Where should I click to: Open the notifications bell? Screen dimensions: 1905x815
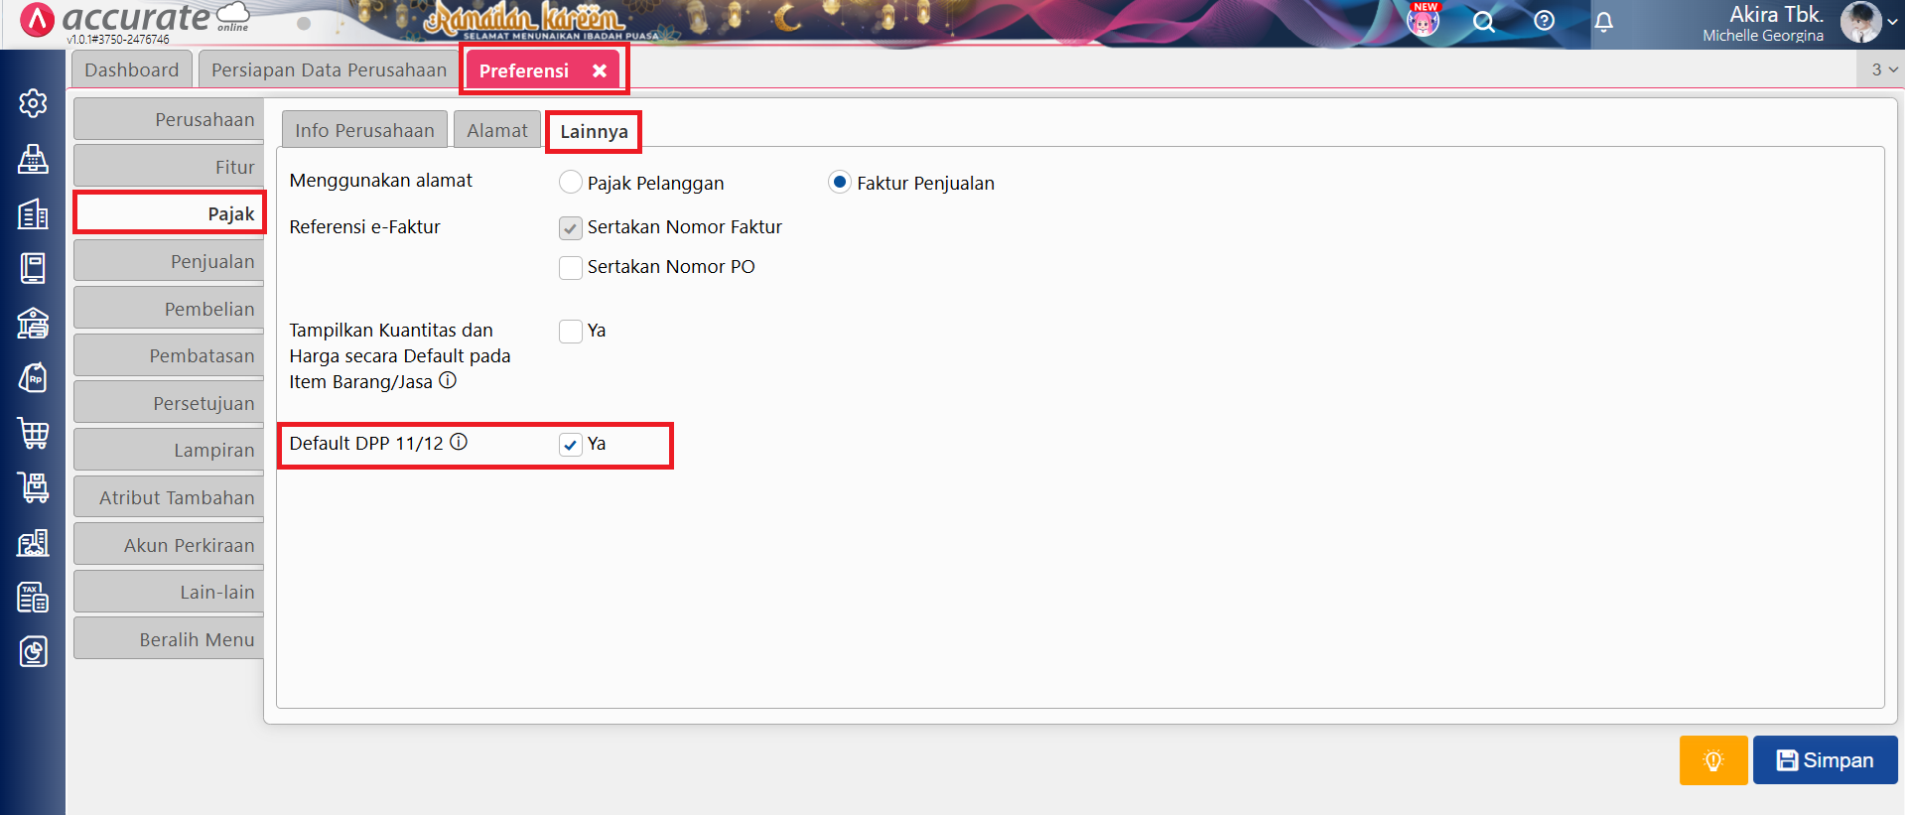pos(1603,22)
